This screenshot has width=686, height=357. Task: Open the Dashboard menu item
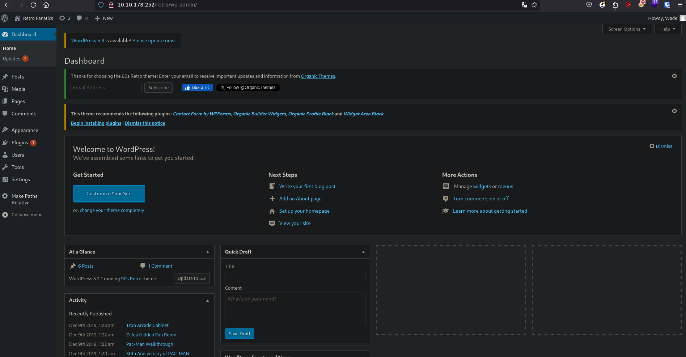click(x=28, y=34)
